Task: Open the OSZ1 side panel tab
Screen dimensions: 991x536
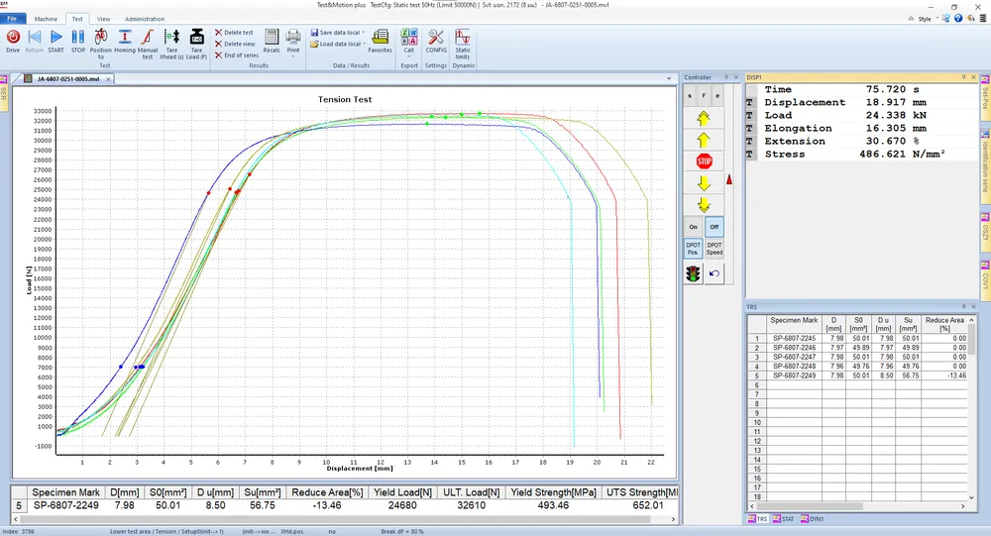Action: coord(985,230)
